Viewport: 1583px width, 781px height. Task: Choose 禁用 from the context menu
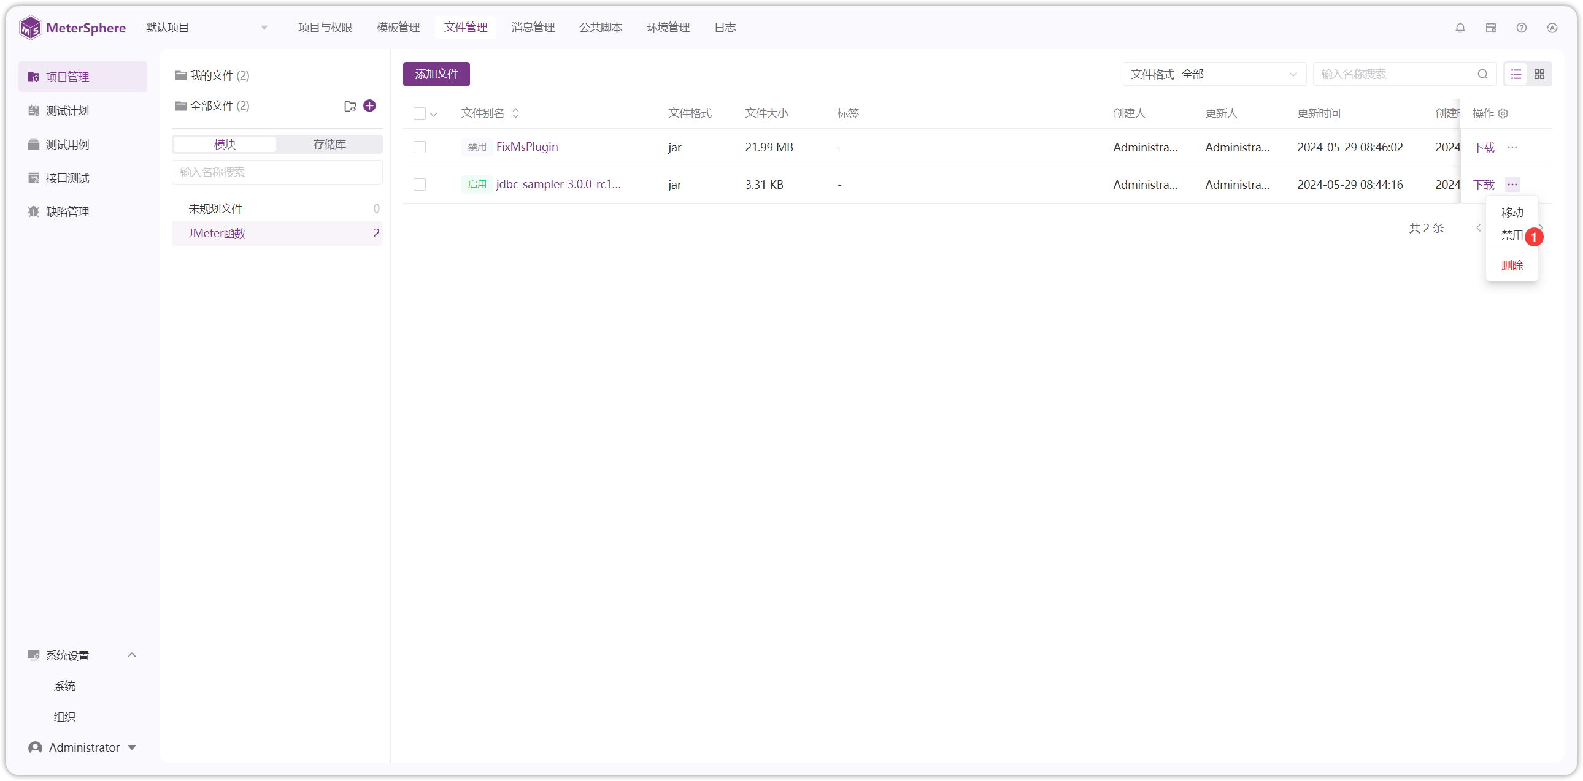point(1512,236)
